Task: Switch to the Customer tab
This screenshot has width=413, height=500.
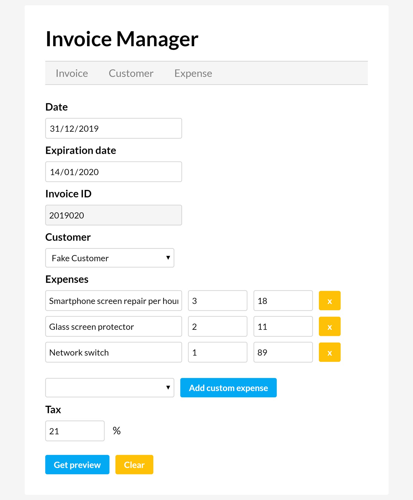Action: pos(131,73)
